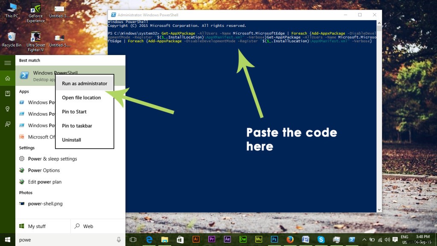Toggle Wi-Fi status in the system tray
437x246 pixels.
(x=380, y=240)
